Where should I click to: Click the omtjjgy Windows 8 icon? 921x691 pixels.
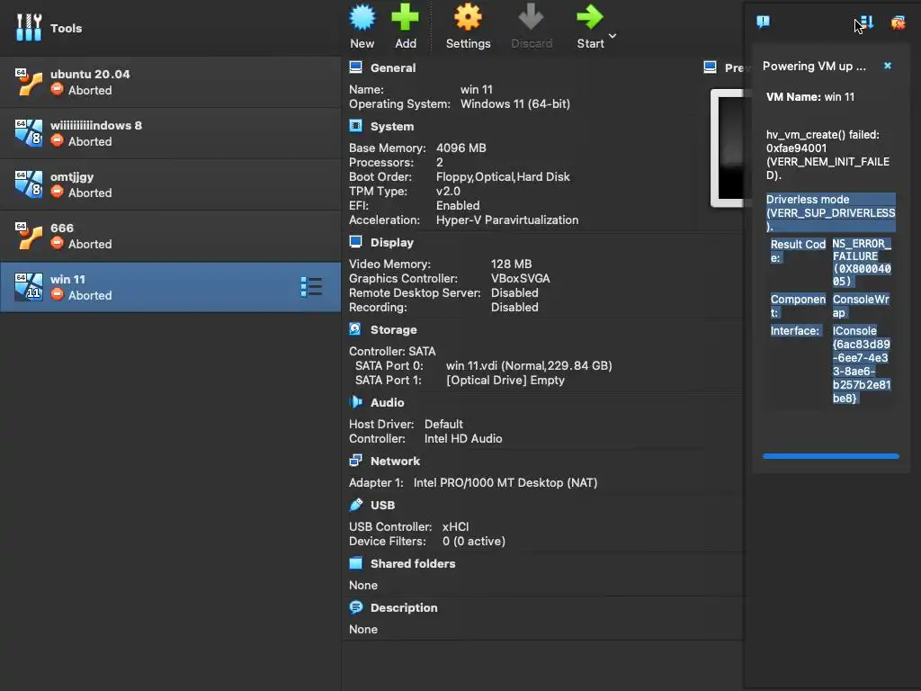(x=29, y=184)
